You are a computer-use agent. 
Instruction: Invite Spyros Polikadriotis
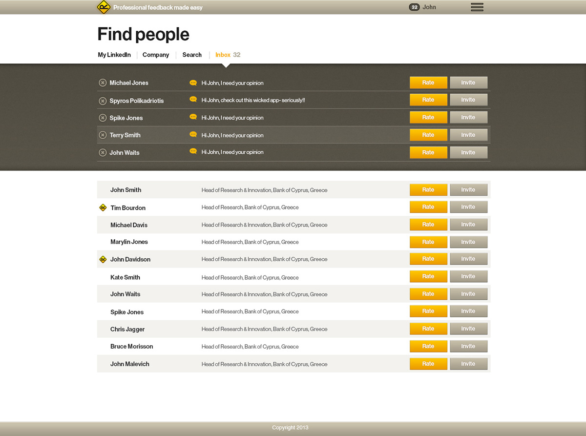(x=468, y=100)
